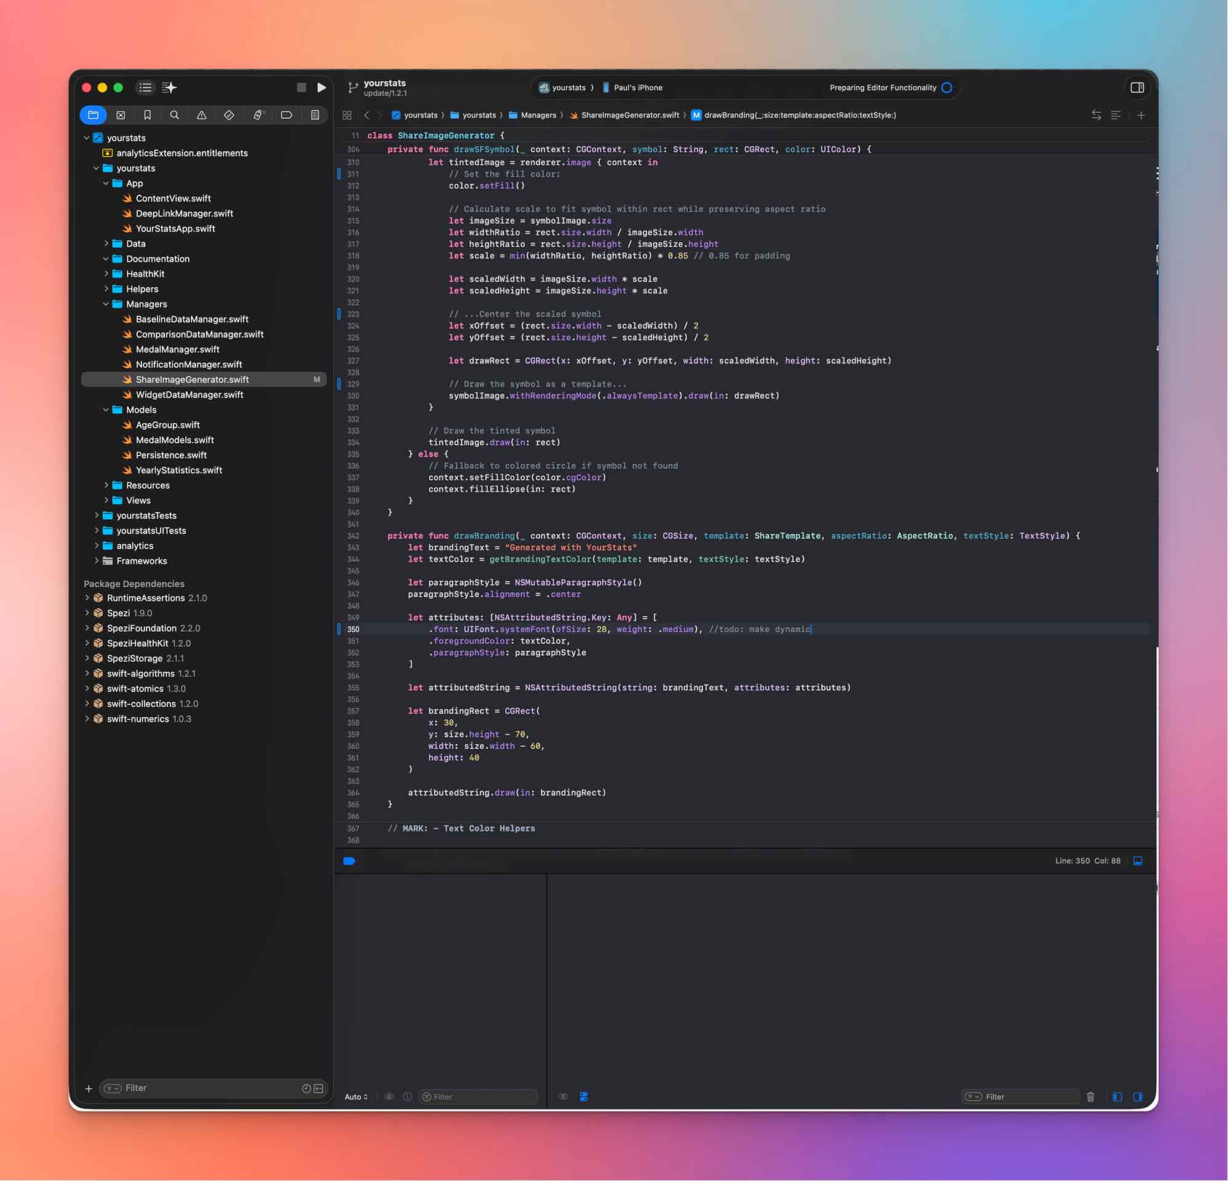Click the trash icon to clear console

pyautogui.click(x=1090, y=1097)
